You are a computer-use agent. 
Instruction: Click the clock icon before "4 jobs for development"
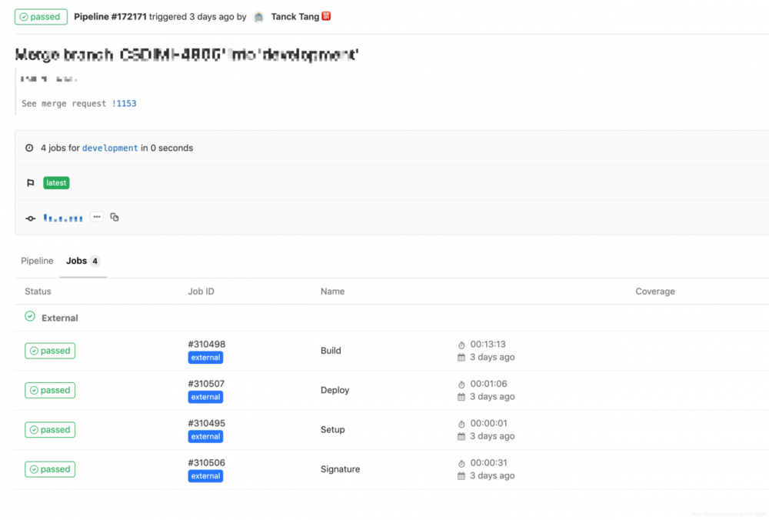coord(28,148)
